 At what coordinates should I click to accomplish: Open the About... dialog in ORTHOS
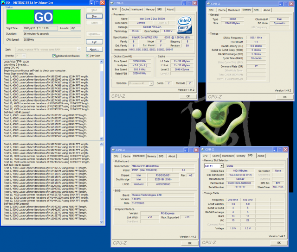pos(94,50)
